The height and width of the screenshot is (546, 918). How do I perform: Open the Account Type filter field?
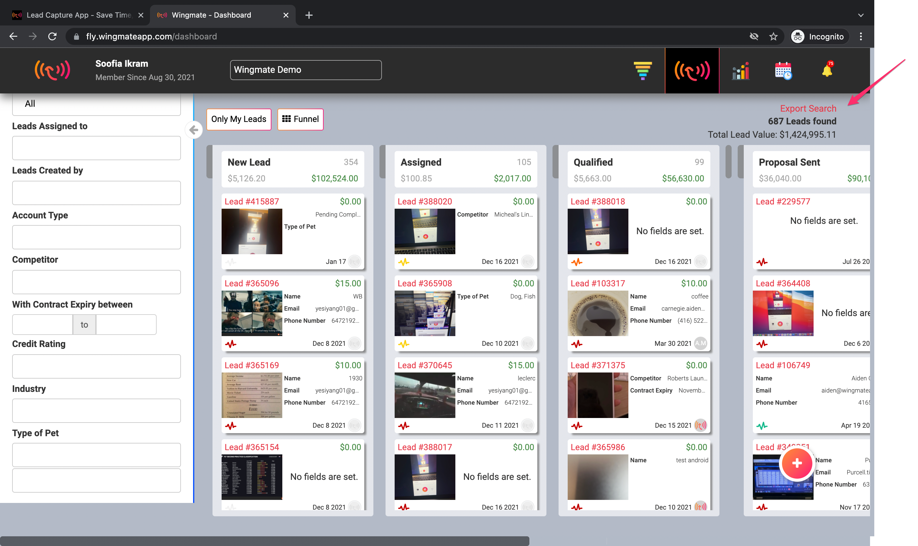pyautogui.click(x=97, y=237)
